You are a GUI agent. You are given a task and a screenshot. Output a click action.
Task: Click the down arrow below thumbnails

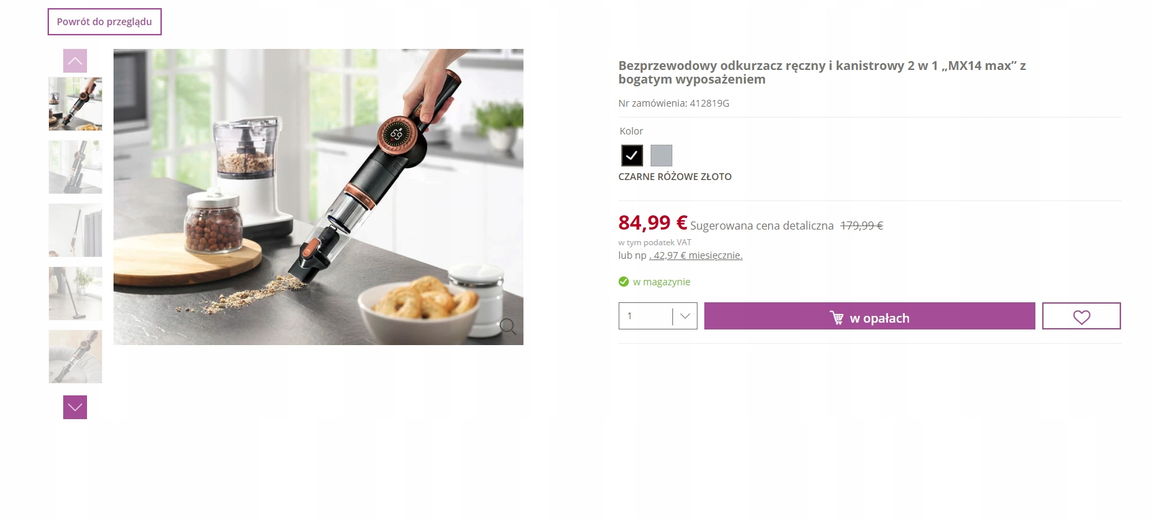click(75, 408)
